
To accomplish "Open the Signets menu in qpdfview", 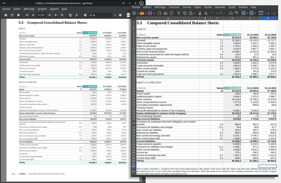I will [54, 9].
